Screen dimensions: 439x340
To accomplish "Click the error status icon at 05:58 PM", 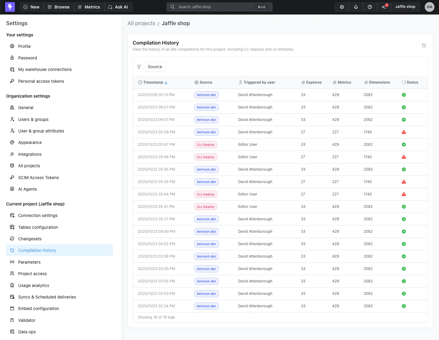I will coord(404,132).
